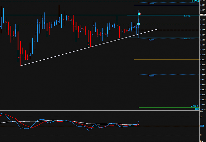Select the upper gold horizontal line below 1.14000

pos(167,5)
